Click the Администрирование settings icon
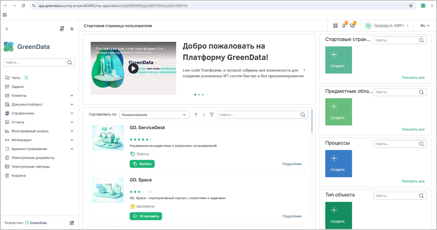Viewport: 437px width, 230px height. (7, 149)
